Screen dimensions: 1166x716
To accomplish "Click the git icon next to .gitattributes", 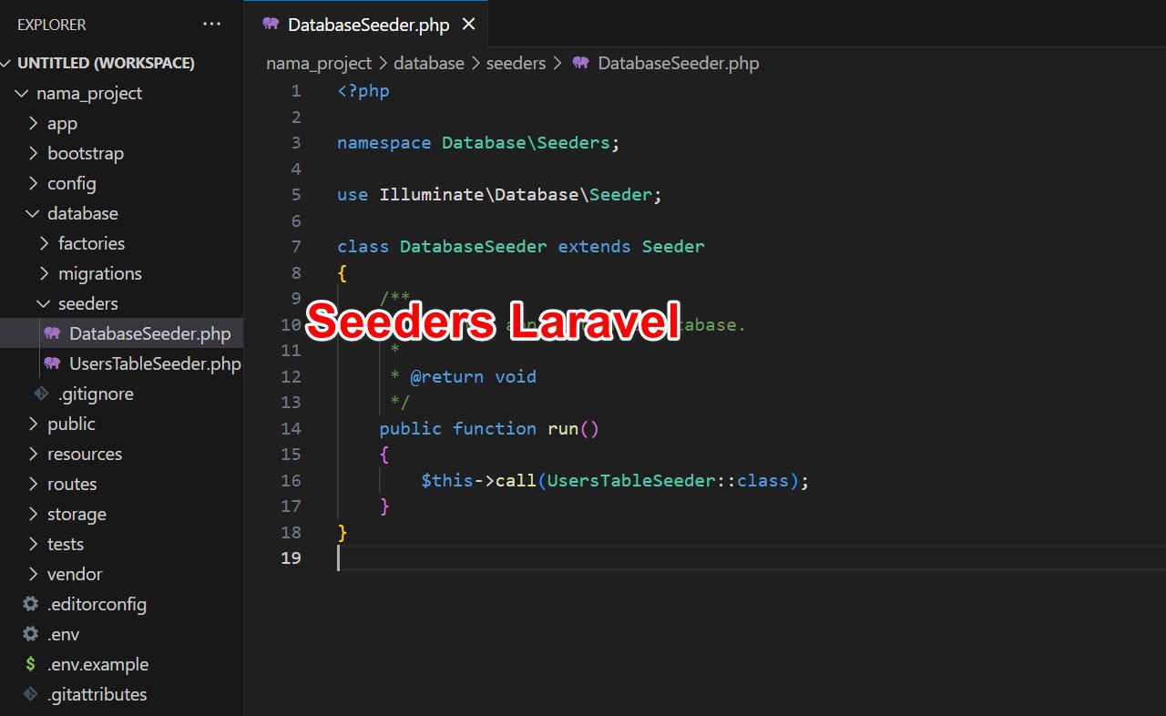I will point(31,694).
